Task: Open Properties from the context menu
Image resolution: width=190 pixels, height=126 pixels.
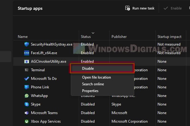Action: click(90, 91)
